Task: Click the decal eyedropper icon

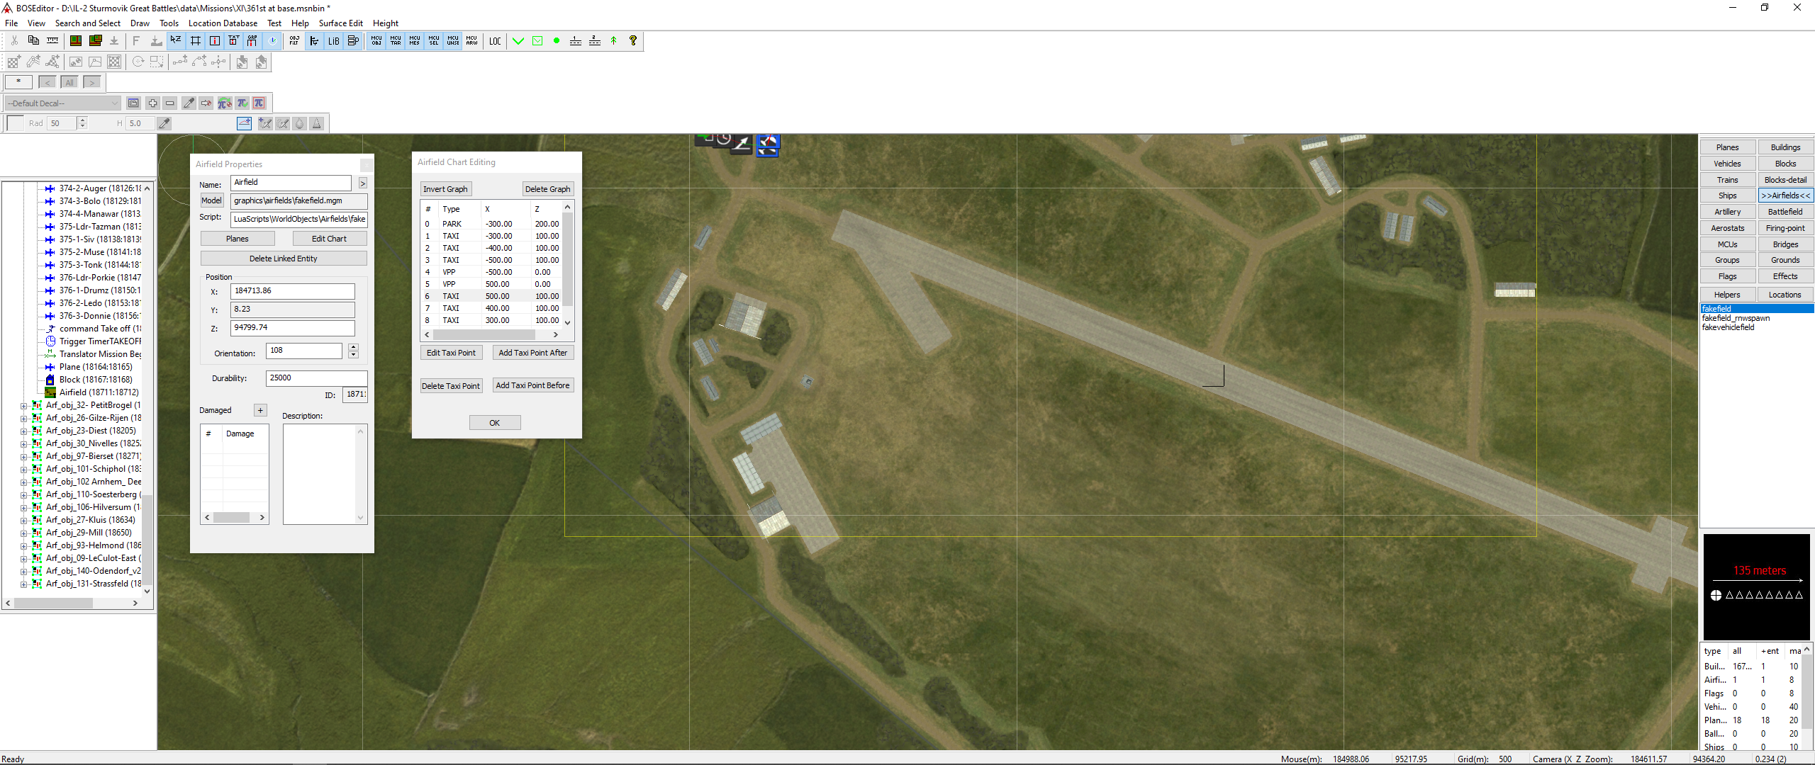Action: [x=189, y=103]
